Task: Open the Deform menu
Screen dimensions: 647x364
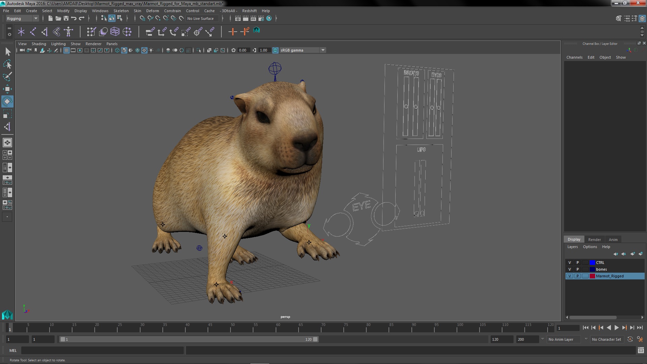Action: tap(152, 11)
